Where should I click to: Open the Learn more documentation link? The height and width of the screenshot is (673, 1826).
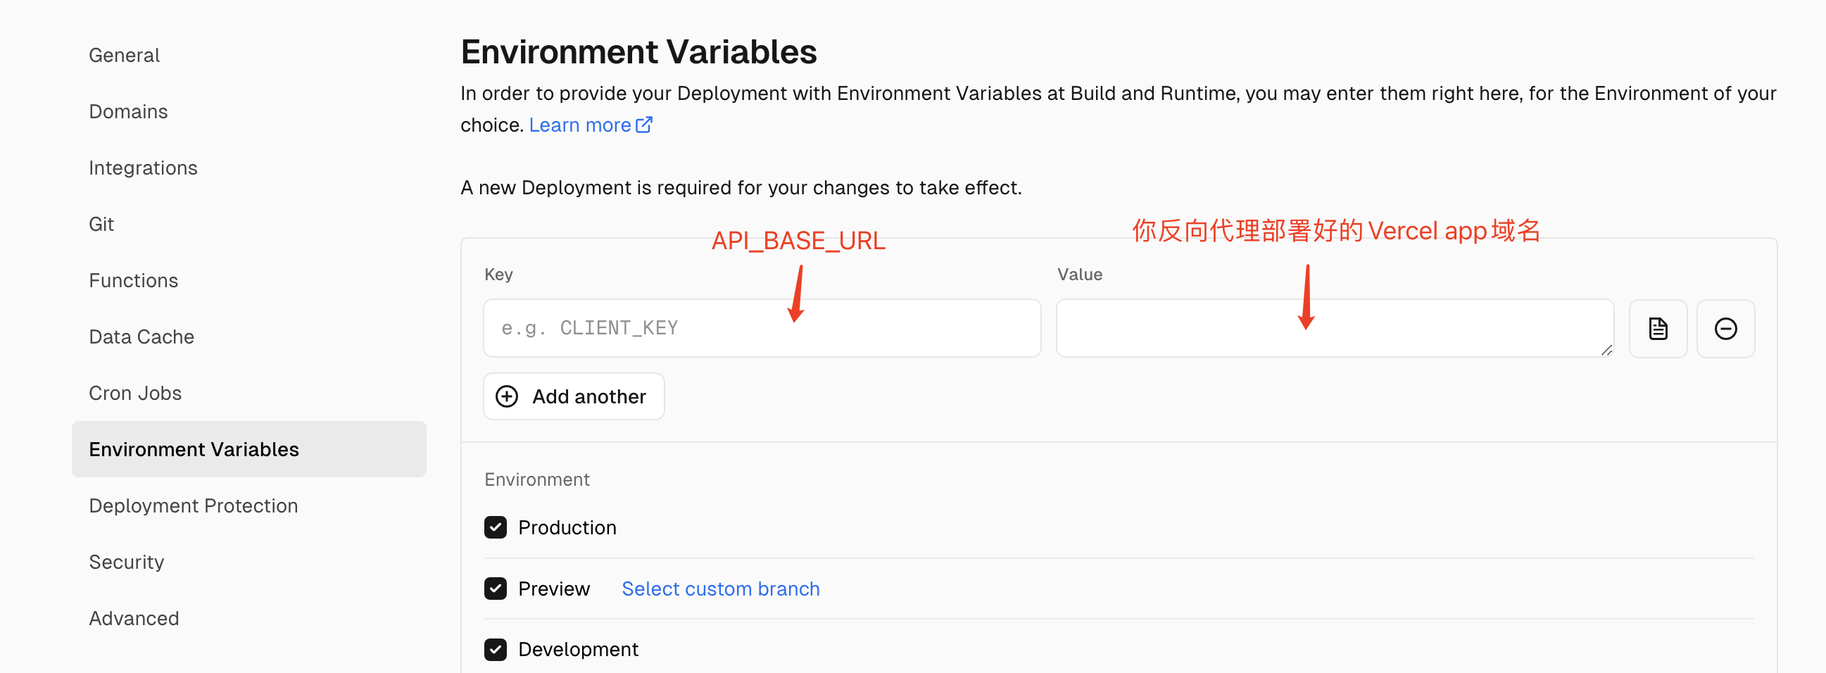pyautogui.click(x=580, y=125)
